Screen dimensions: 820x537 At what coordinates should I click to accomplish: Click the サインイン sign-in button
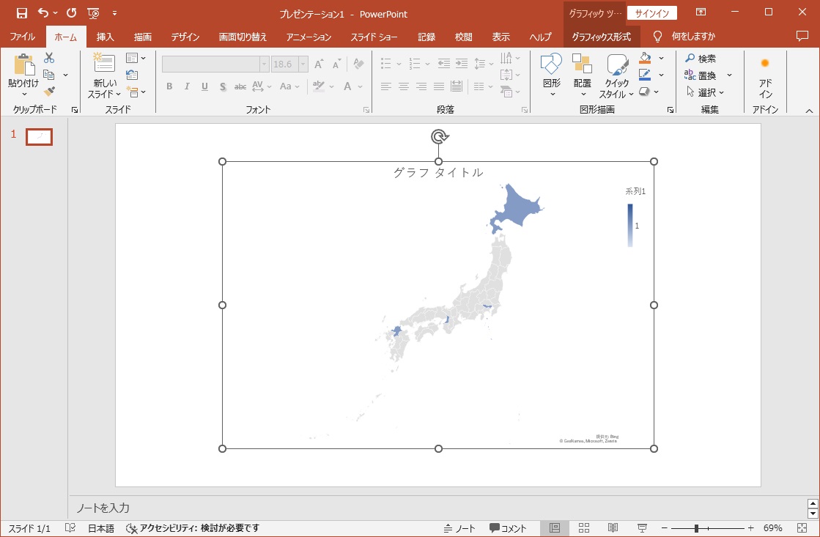[651, 13]
